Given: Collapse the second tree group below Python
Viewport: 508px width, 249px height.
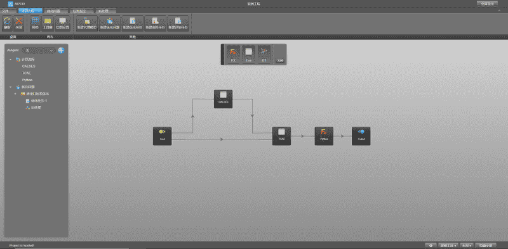Looking at the screenshot, I should pos(10,87).
